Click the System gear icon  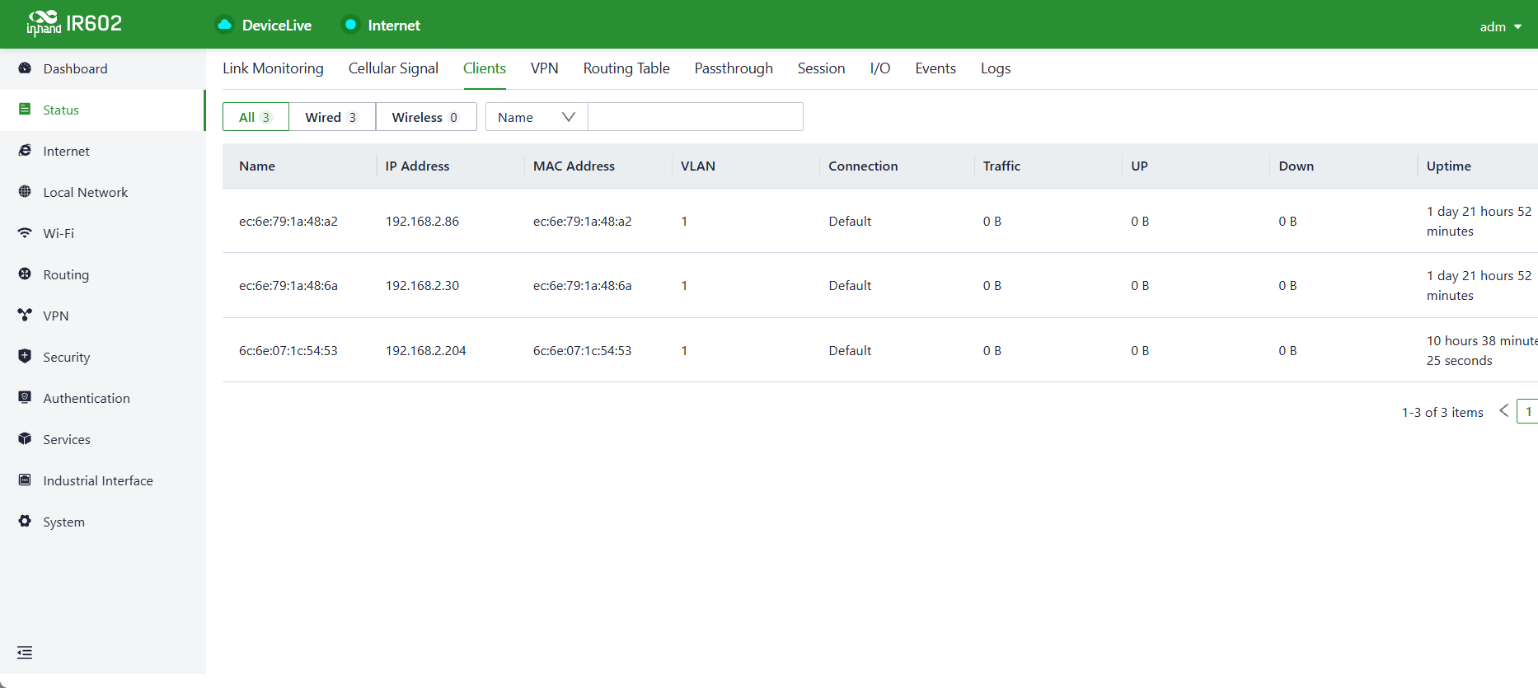[x=25, y=522]
